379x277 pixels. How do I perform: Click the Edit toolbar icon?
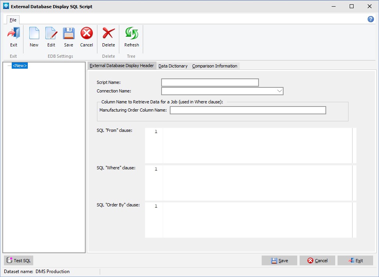51,34
